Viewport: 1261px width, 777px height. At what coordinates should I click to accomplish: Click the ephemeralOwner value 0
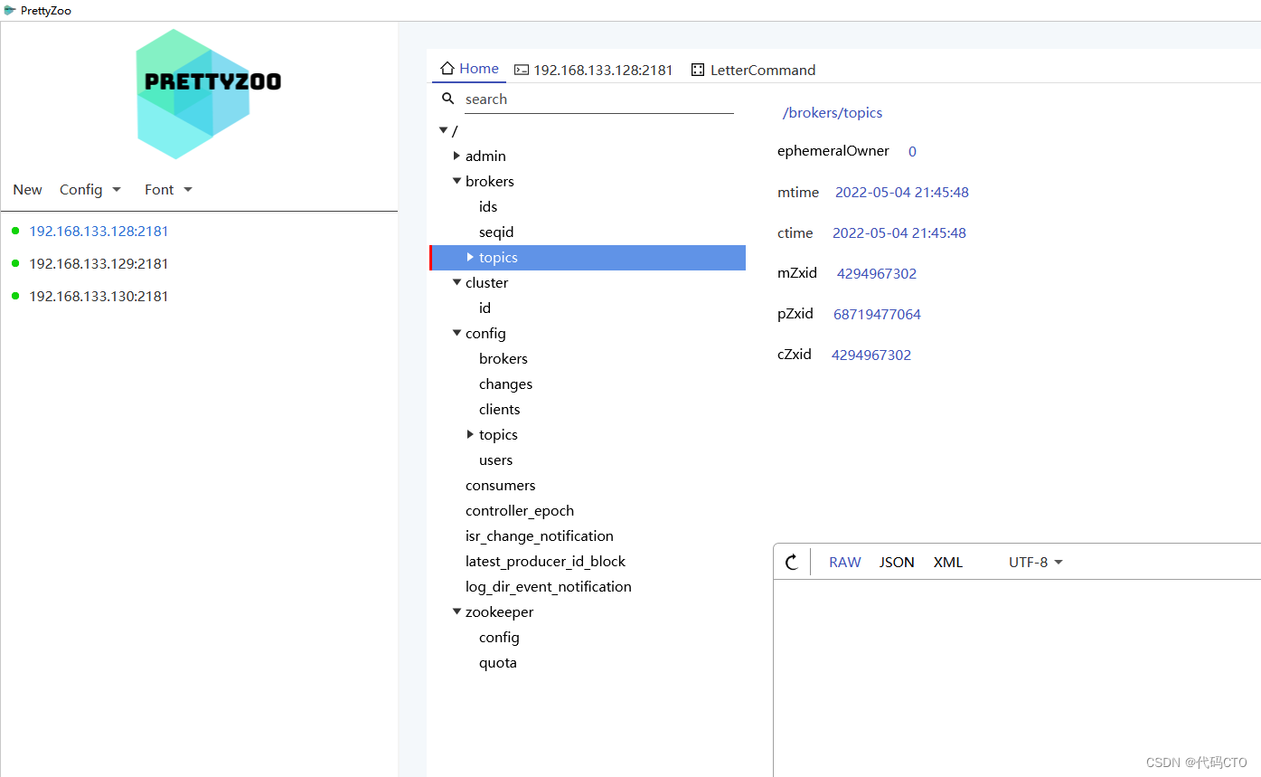click(912, 151)
